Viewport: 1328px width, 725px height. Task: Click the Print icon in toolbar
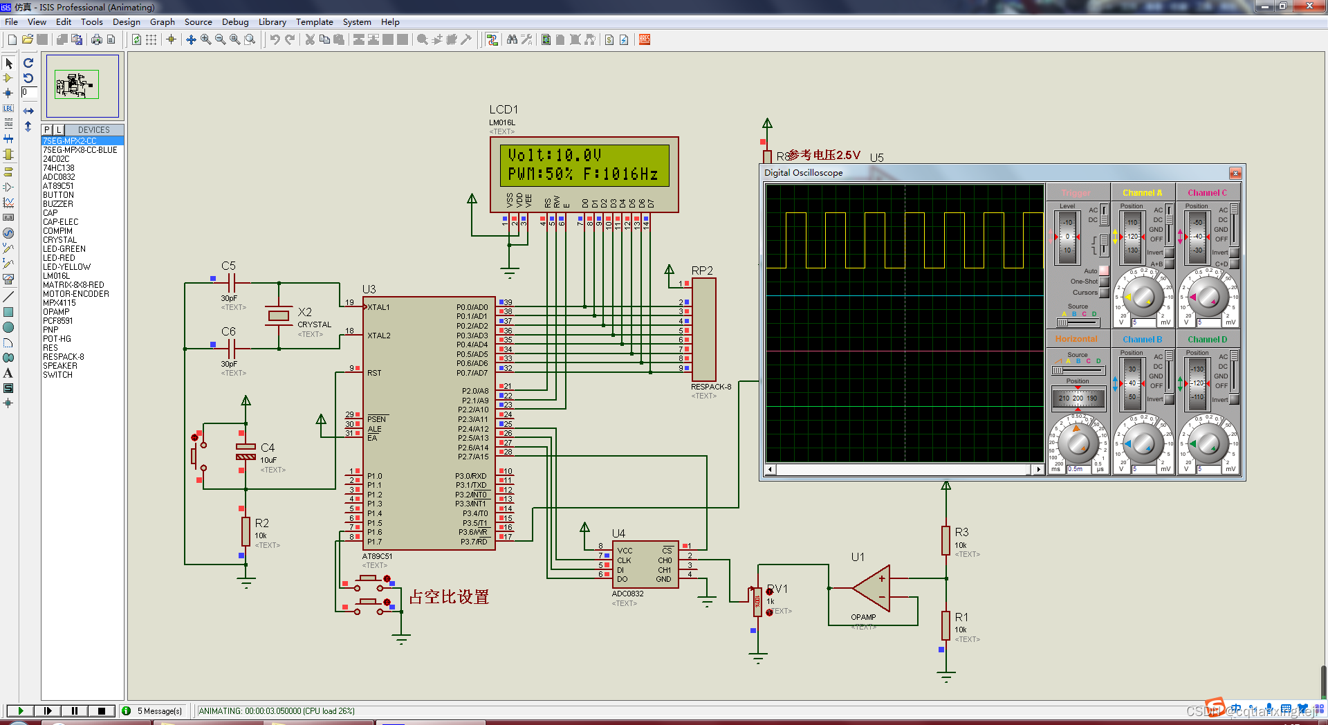click(96, 39)
